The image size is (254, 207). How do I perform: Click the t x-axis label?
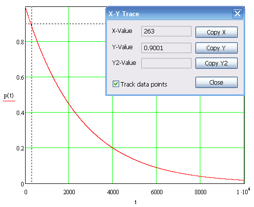(136, 202)
